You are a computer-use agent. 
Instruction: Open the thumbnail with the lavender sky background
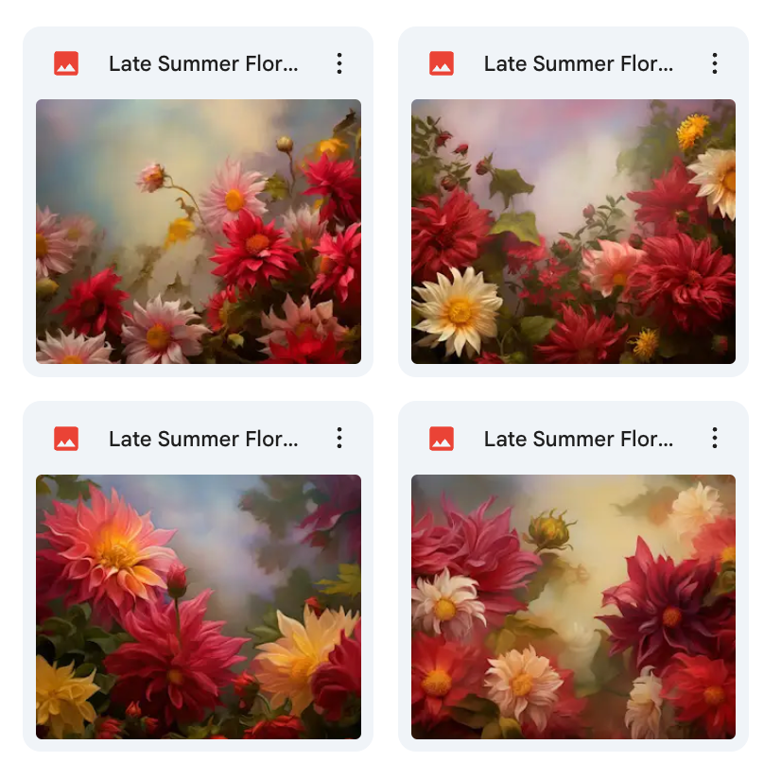pos(573,232)
